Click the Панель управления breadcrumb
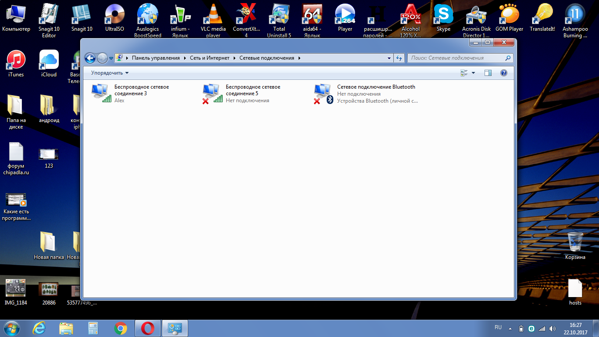The width and height of the screenshot is (599, 337). 156,58
